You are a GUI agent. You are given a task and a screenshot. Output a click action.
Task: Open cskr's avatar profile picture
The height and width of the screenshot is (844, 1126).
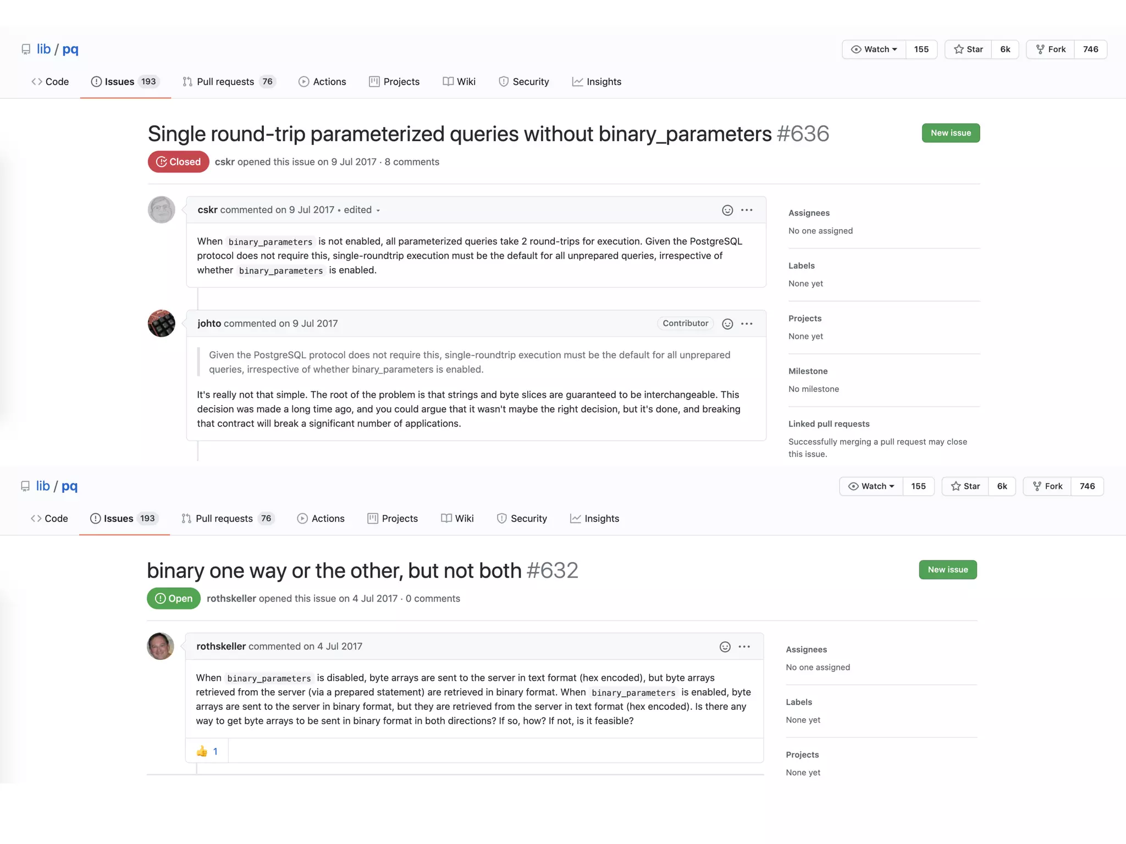(x=161, y=210)
